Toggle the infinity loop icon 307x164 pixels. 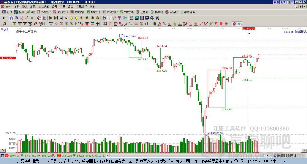240,24
